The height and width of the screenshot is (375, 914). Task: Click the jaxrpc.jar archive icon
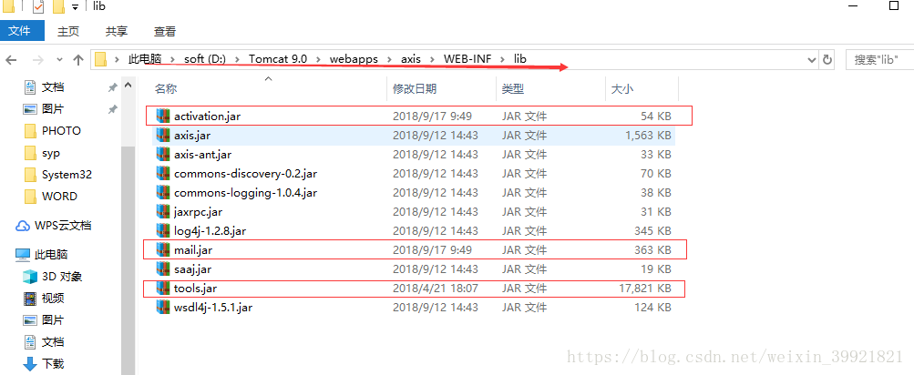162,211
